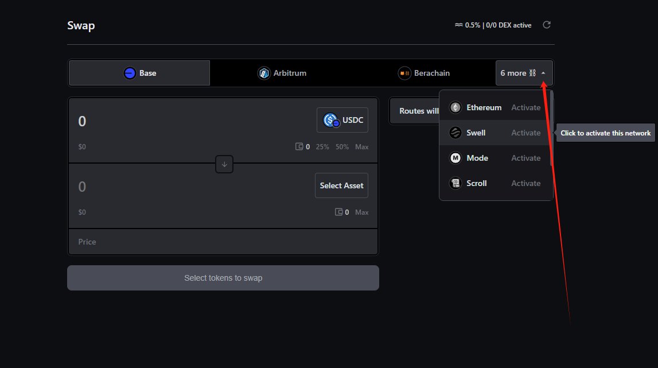
Task: Click the Swell logo icon
Action: pos(455,133)
